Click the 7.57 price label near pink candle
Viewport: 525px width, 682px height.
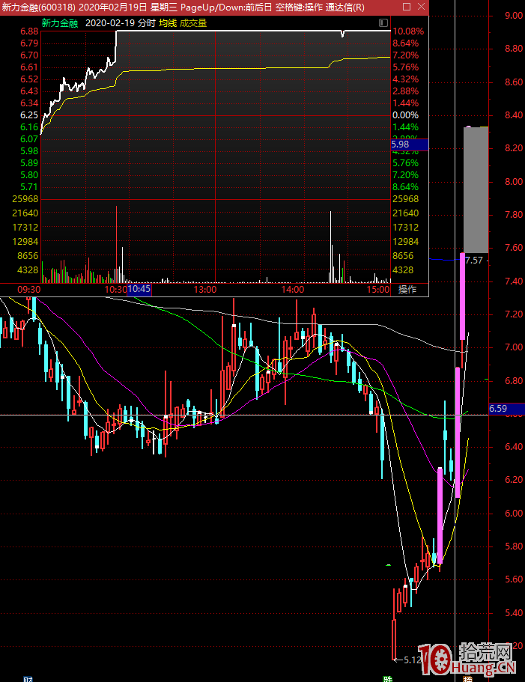click(474, 260)
